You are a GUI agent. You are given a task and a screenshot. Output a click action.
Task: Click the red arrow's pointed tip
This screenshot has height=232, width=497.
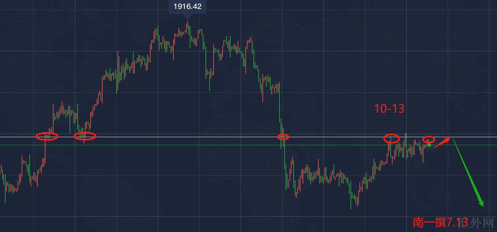449,138
